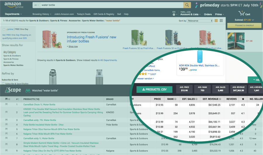The image size is (263, 155).
Task: Click the help icon next to RANK
Action: (x=175, y=99)
